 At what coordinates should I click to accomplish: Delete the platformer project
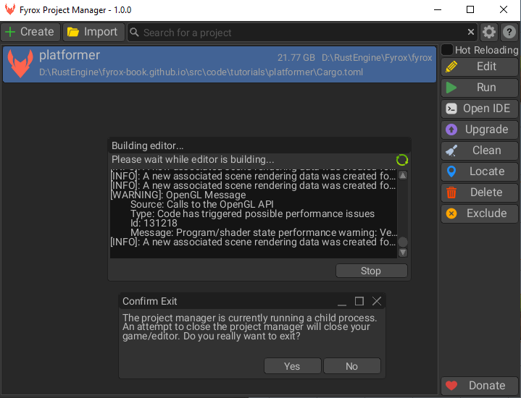tap(480, 192)
